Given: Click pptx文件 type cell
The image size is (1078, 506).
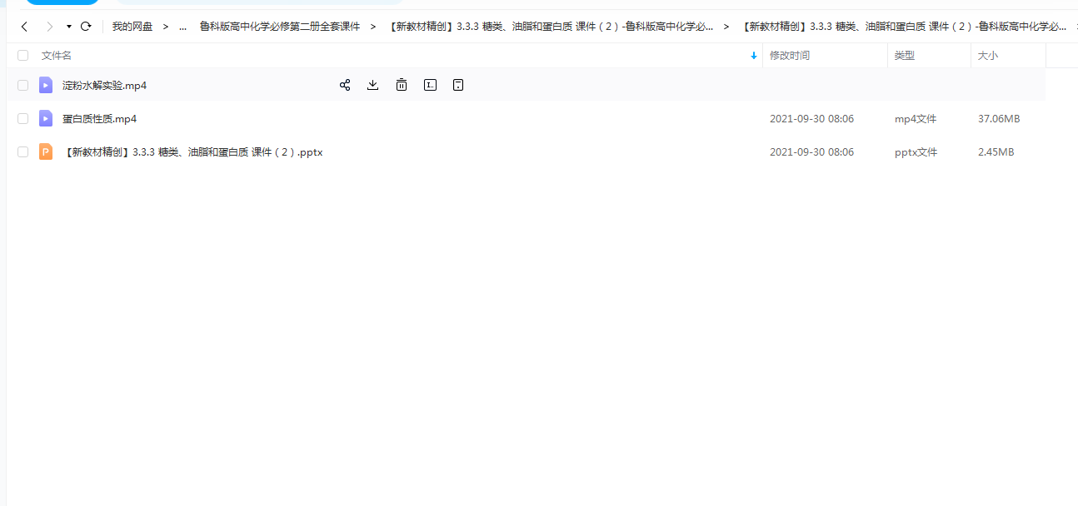Looking at the screenshot, I should [916, 152].
